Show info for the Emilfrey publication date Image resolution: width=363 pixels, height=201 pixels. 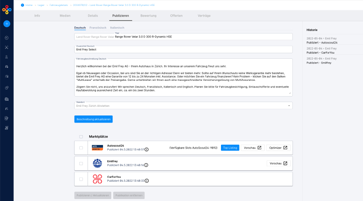click(146, 165)
